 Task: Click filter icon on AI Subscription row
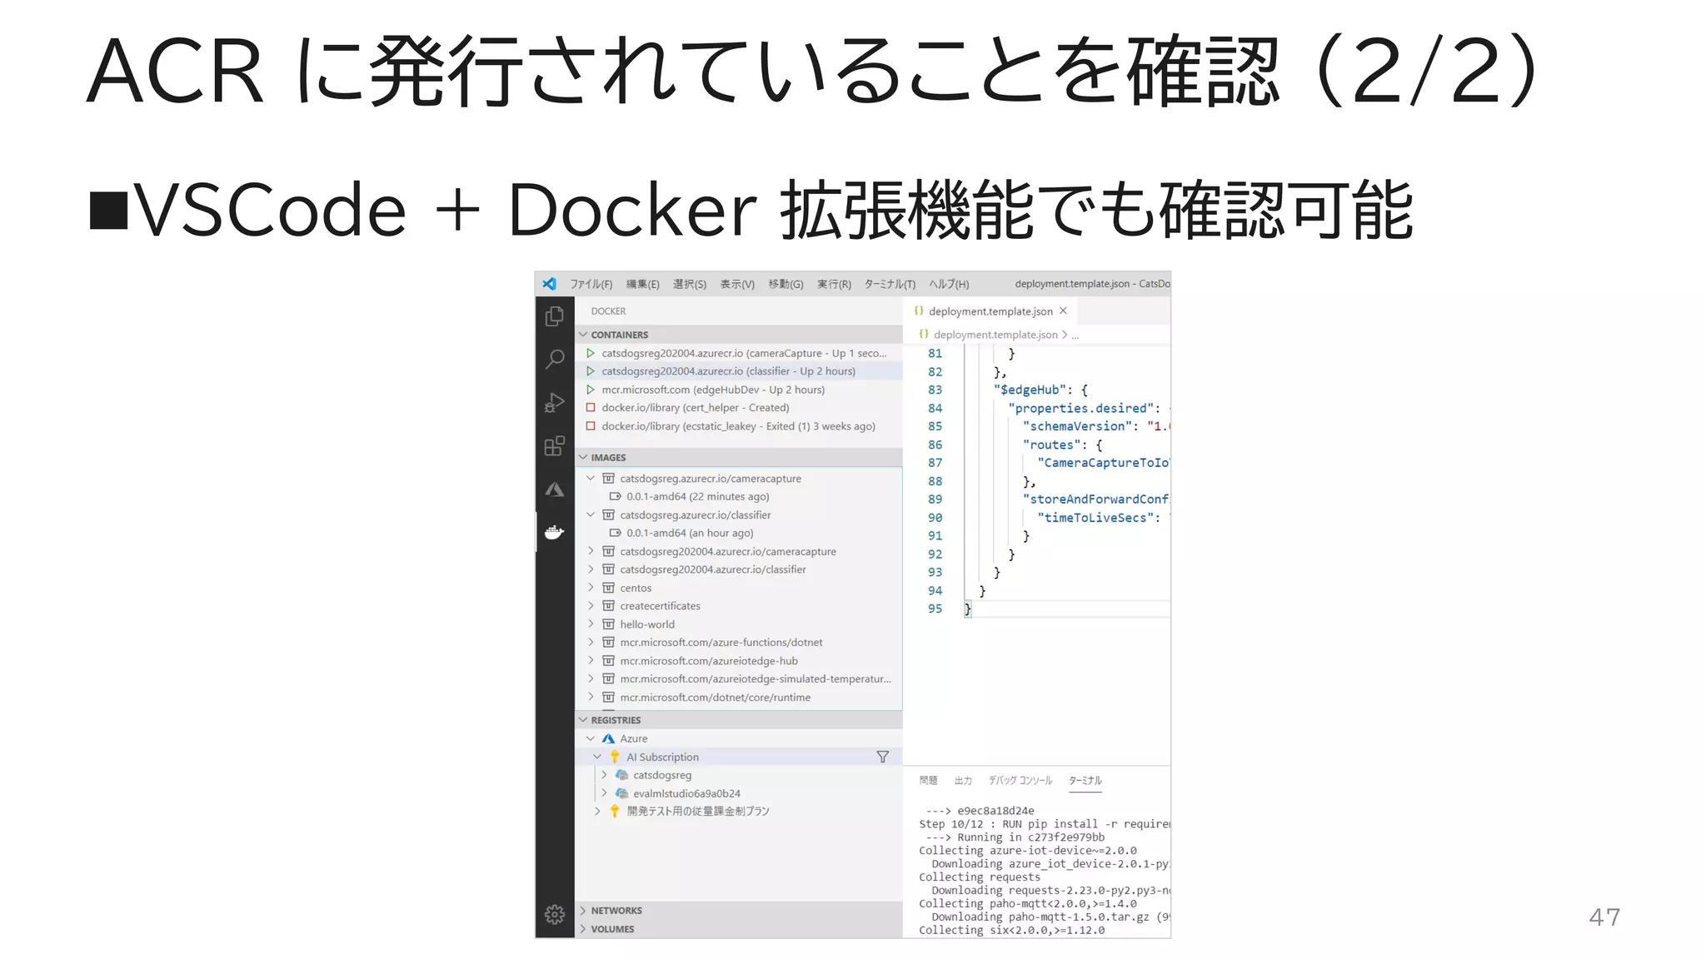pos(883,757)
